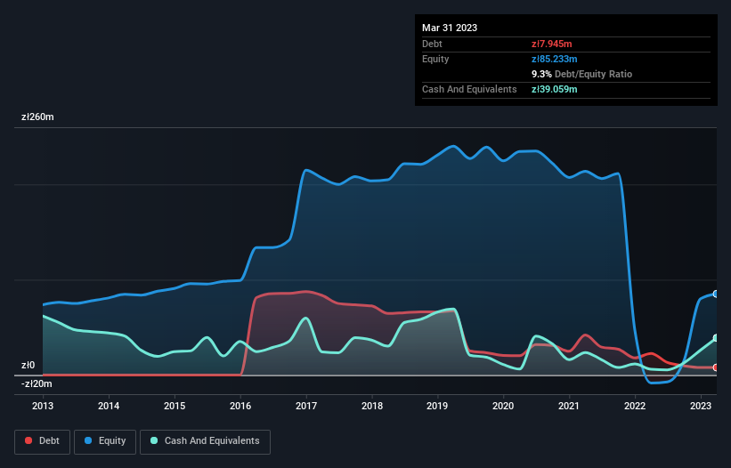Click the 2019 x-axis label
The width and height of the screenshot is (731, 468).
(437, 406)
